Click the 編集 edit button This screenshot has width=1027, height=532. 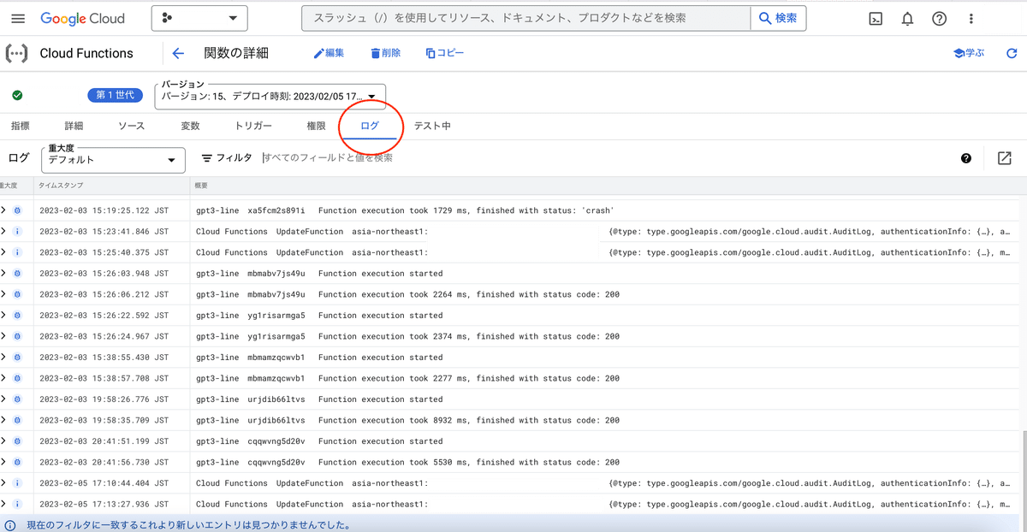click(x=329, y=53)
